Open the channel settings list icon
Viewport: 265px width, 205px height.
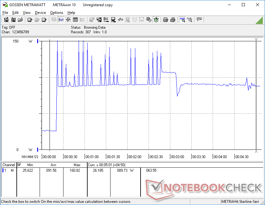[106, 20]
